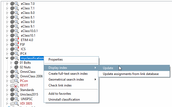Select Uninstall classification menu entry
The height and width of the screenshot is (107, 172).
tap(64, 100)
